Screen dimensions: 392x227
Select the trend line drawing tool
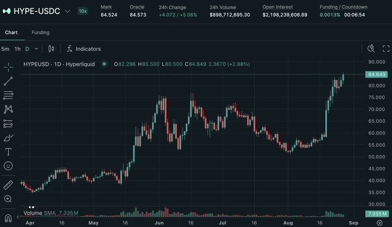[8, 81]
